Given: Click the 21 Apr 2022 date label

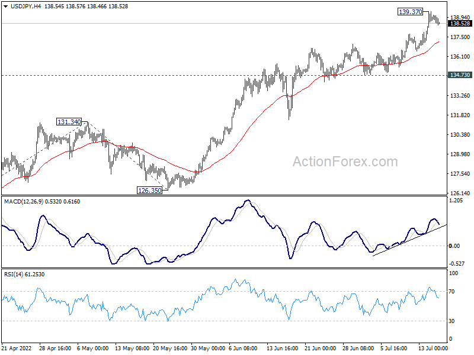Looking at the screenshot, I should coord(17,348).
